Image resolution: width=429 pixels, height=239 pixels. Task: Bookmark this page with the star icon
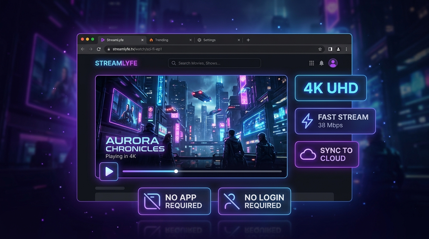pos(320,49)
